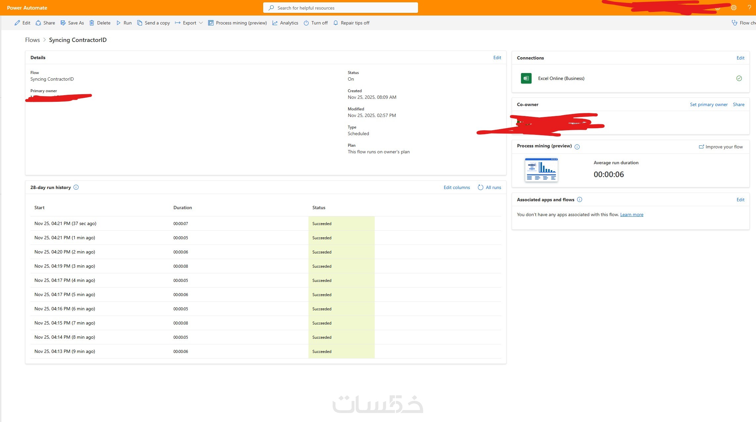Viewport: 756px width, 422px height.
Task: Choose Save As in command bar
Action: [72, 23]
